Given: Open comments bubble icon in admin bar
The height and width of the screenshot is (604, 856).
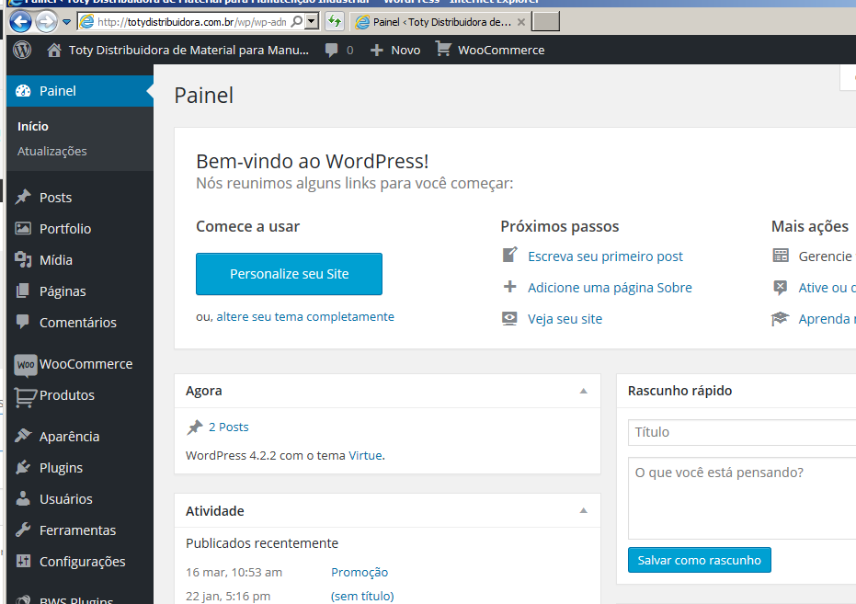Looking at the screenshot, I should [x=331, y=51].
